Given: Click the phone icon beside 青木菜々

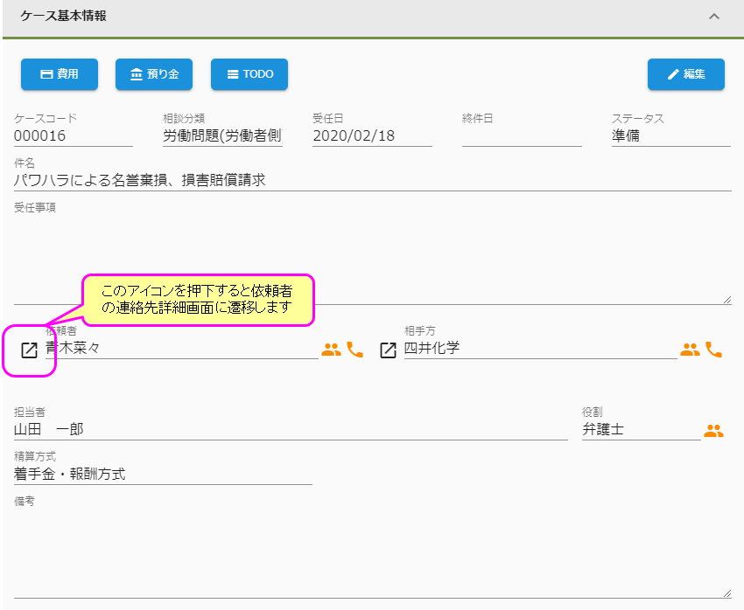Looking at the screenshot, I should point(354,349).
